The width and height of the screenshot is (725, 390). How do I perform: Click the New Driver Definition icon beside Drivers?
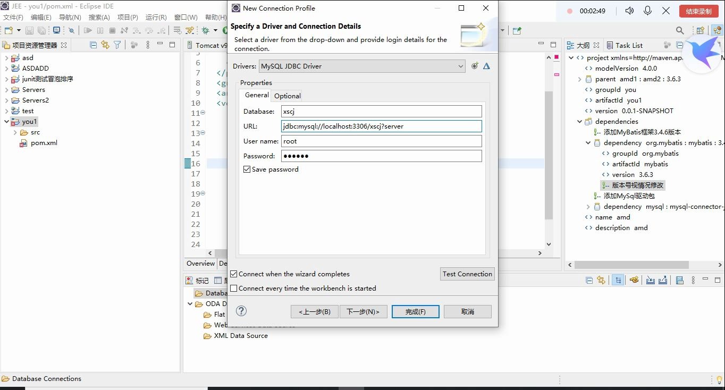point(475,65)
